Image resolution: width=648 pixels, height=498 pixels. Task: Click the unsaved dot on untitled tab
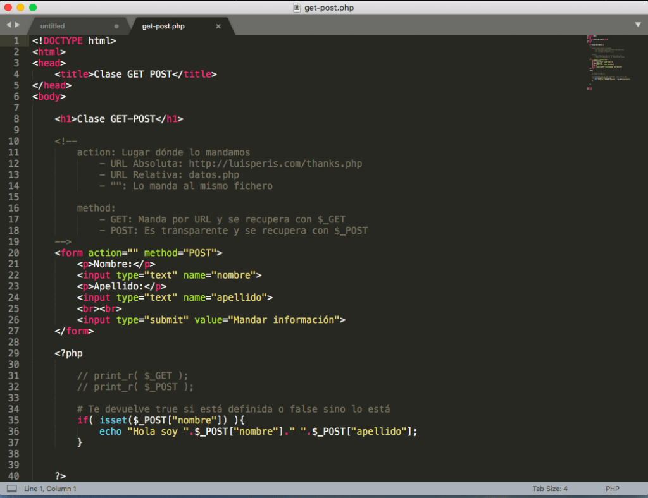[116, 27]
